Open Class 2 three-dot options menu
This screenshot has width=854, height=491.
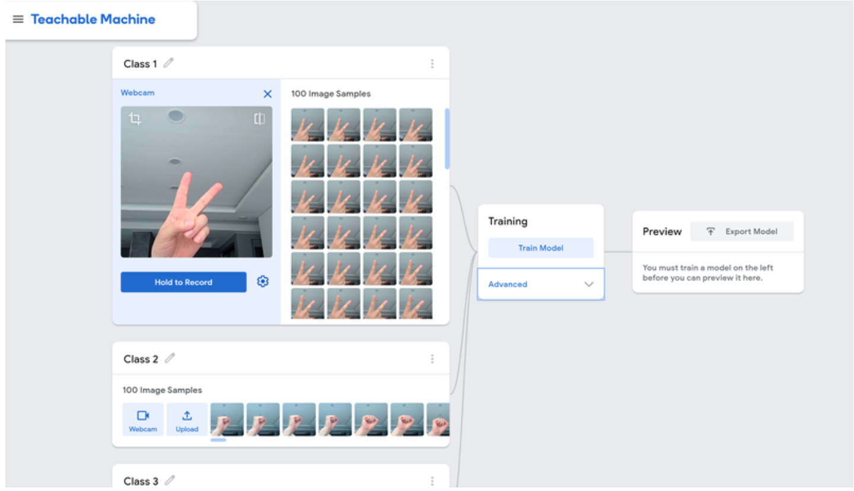tap(432, 359)
